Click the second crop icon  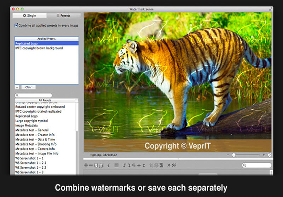pos(156,165)
